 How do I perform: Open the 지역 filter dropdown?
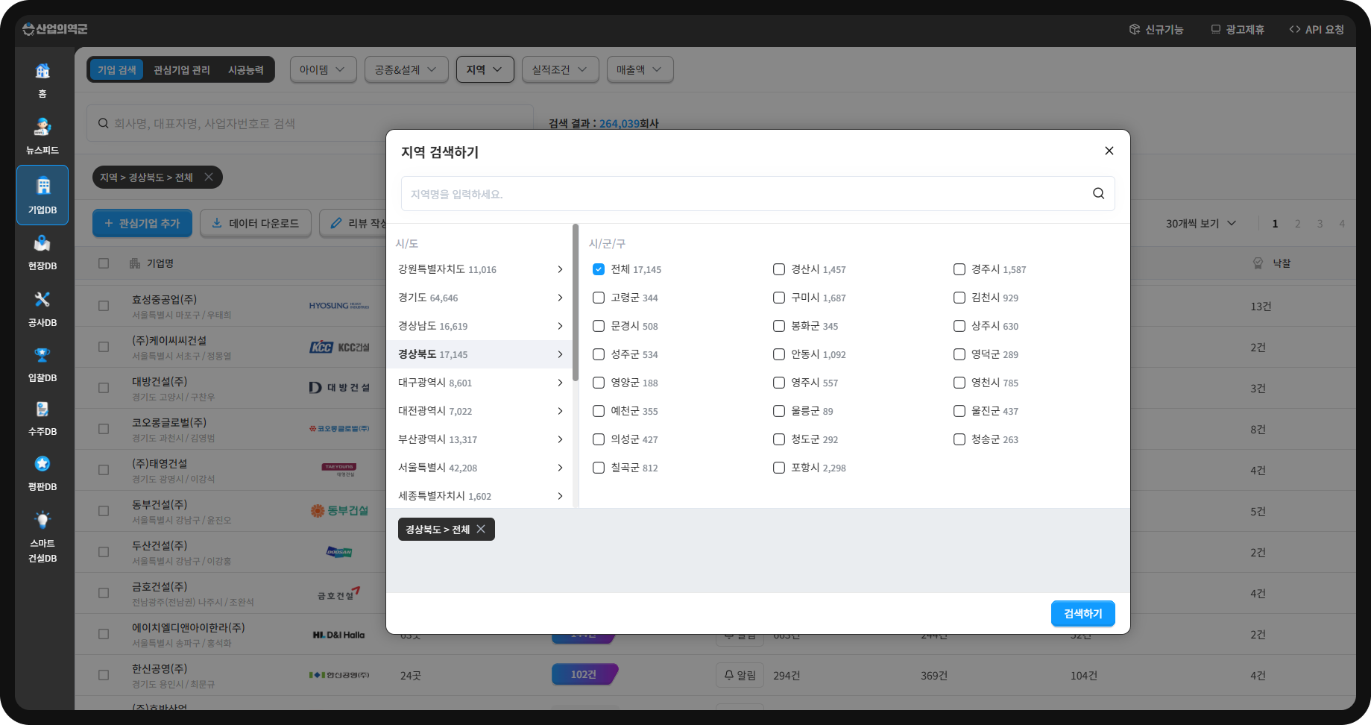coord(485,69)
